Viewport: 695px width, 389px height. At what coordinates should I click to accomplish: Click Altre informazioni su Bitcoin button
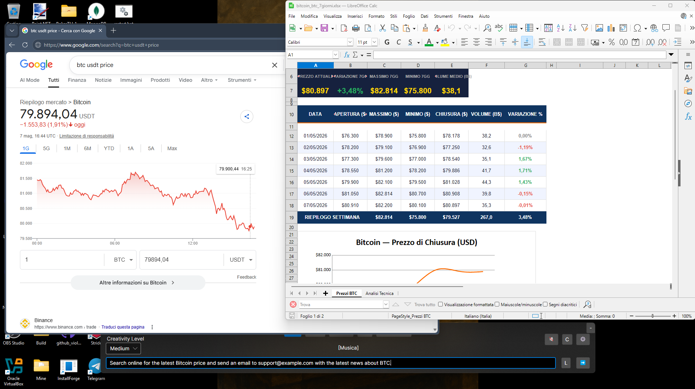pos(138,283)
